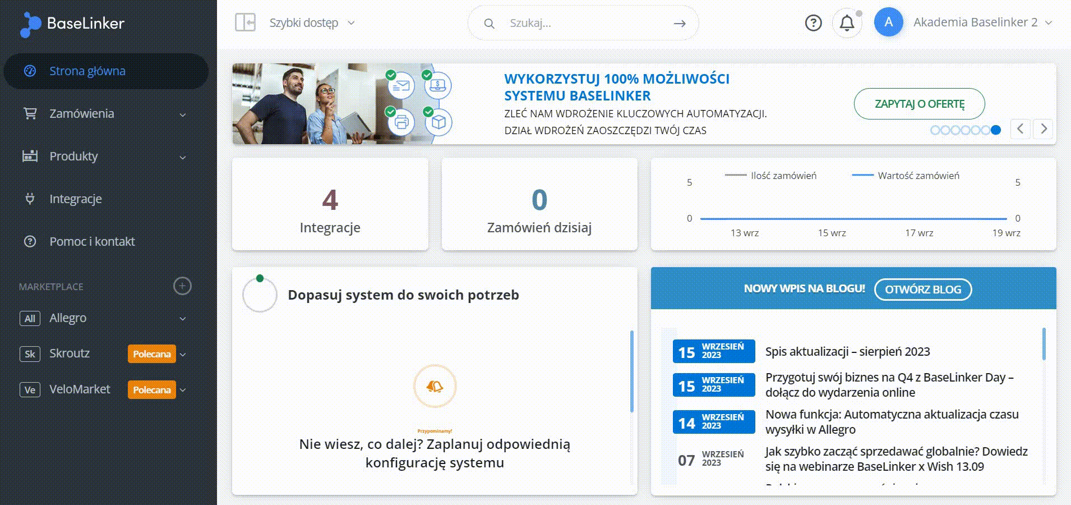Expand the Skroutz chevron
Image resolution: width=1071 pixels, height=505 pixels.
point(183,354)
